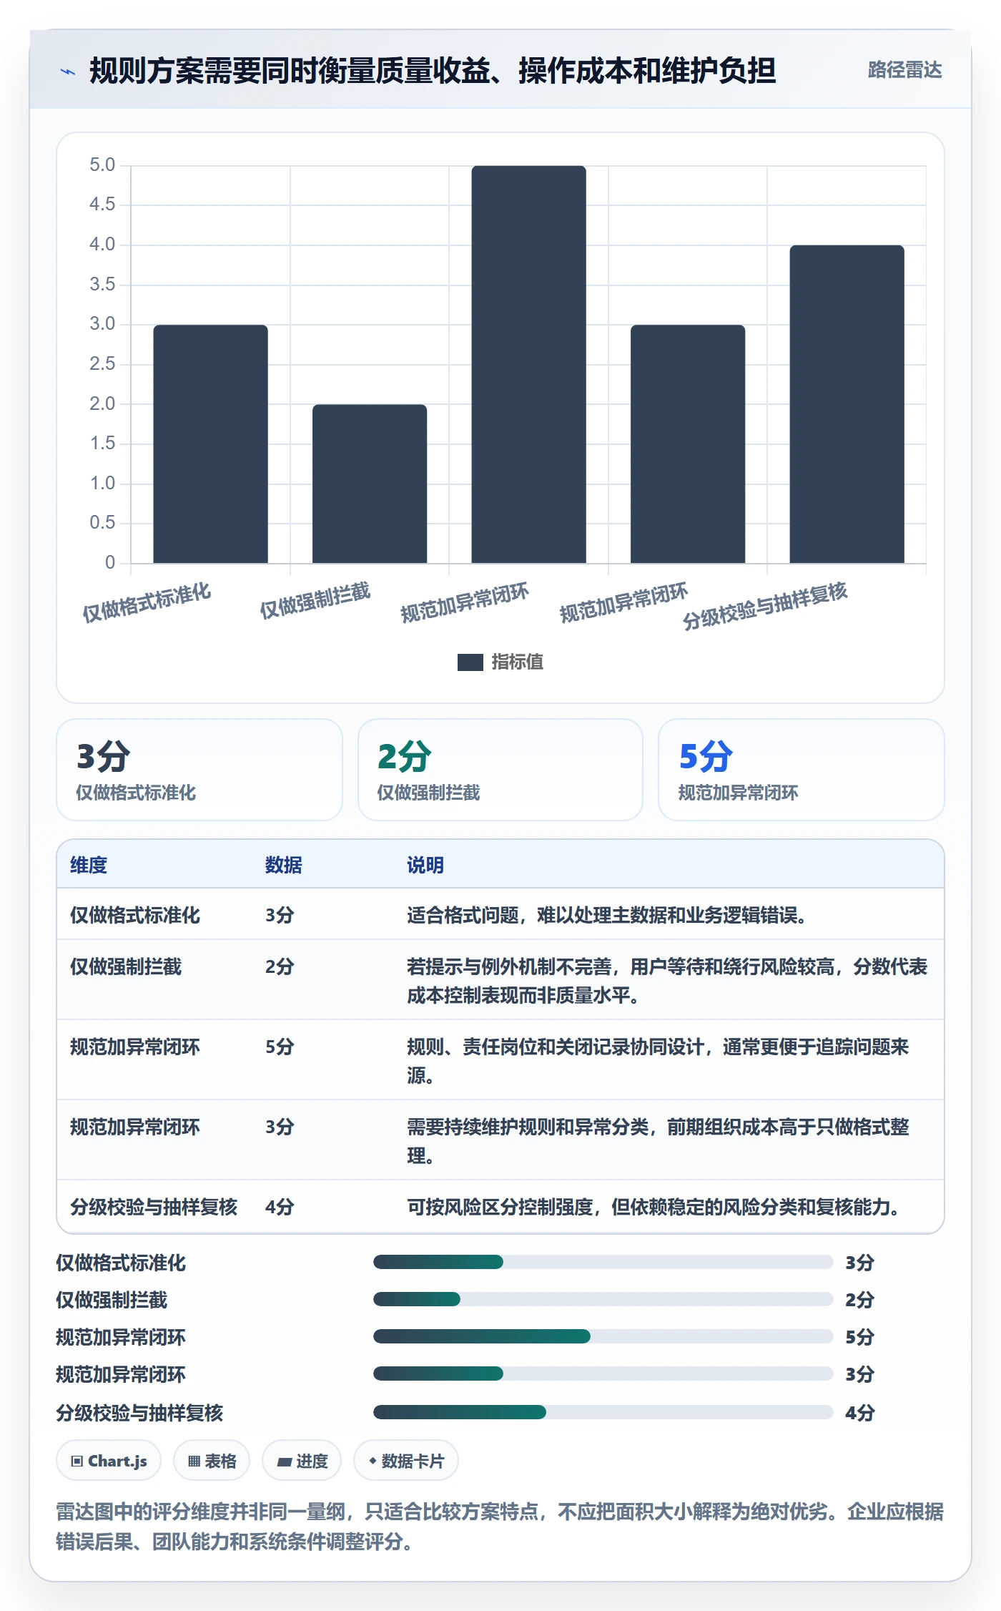Click the 3分 仅做格式标准化 data card
Screen dimensions: 1001x1611
pyautogui.click(x=199, y=770)
